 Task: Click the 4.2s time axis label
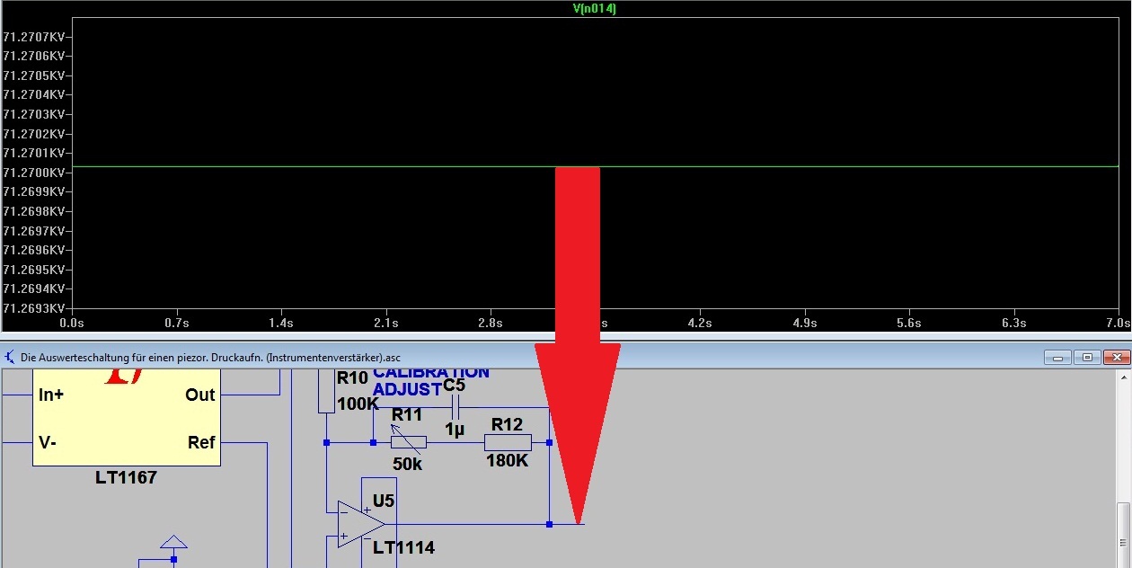point(700,323)
